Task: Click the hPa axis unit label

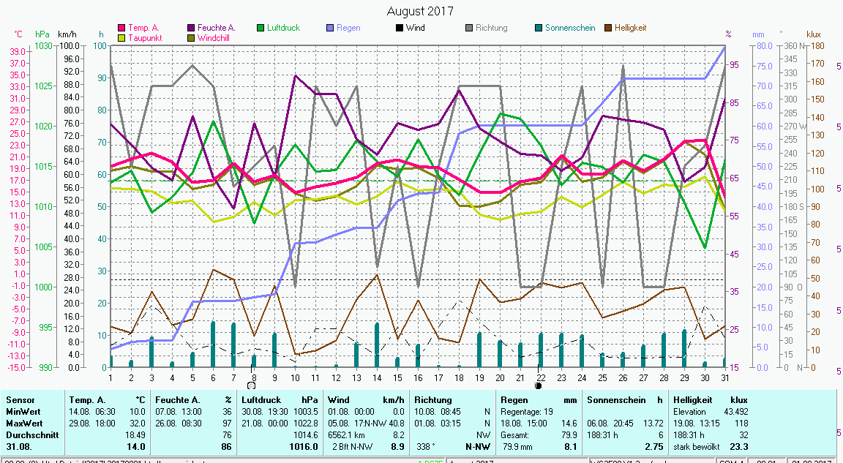Action: (42, 34)
